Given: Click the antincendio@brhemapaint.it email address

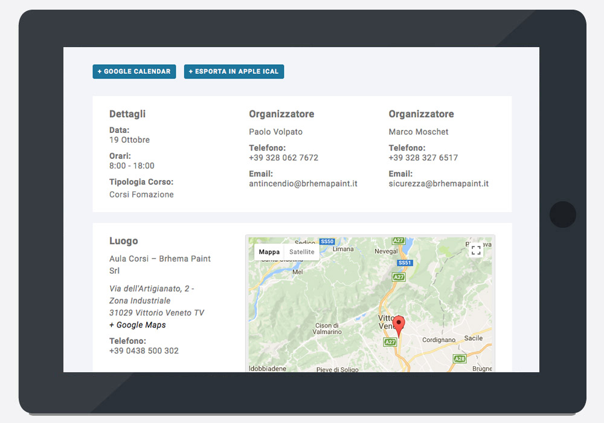Looking at the screenshot, I should (x=303, y=184).
